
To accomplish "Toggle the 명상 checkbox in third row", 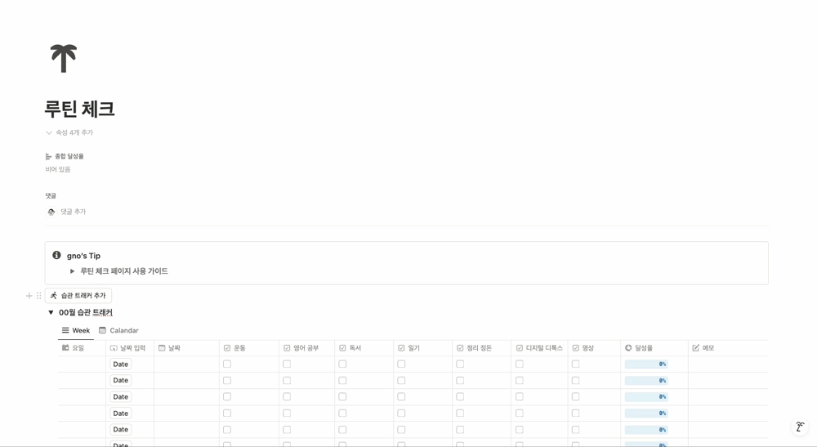I will tap(575, 397).
